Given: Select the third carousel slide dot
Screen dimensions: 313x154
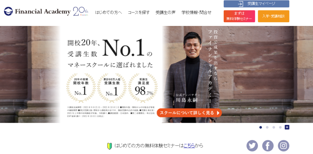Looking at the screenshot, I should click(274, 127).
